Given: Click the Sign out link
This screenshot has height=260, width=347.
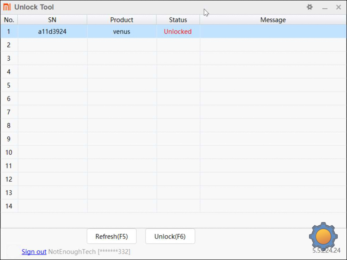Looking at the screenshot, I should point(34,252).
